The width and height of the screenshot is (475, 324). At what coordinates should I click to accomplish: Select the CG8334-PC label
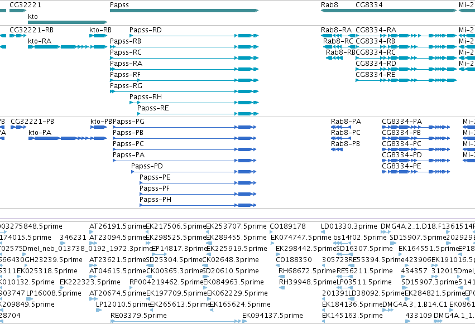click(401, 144)
